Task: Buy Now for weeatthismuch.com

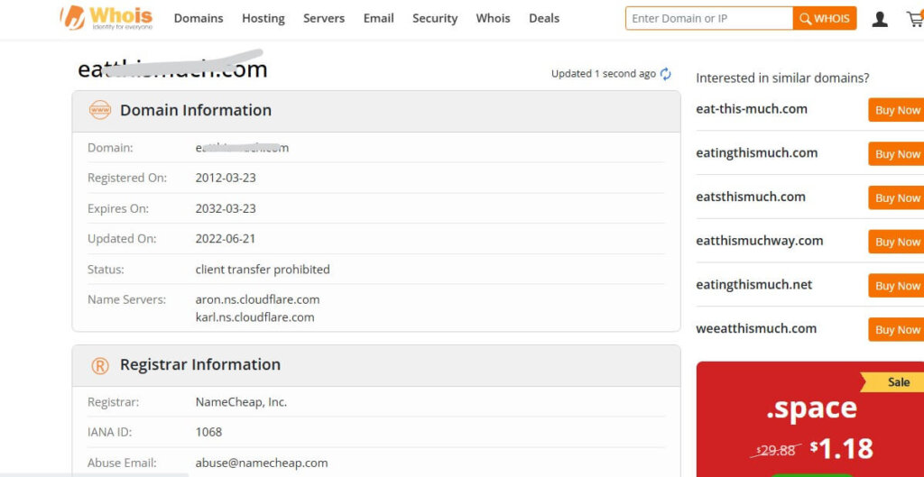Action: [897, 329]
